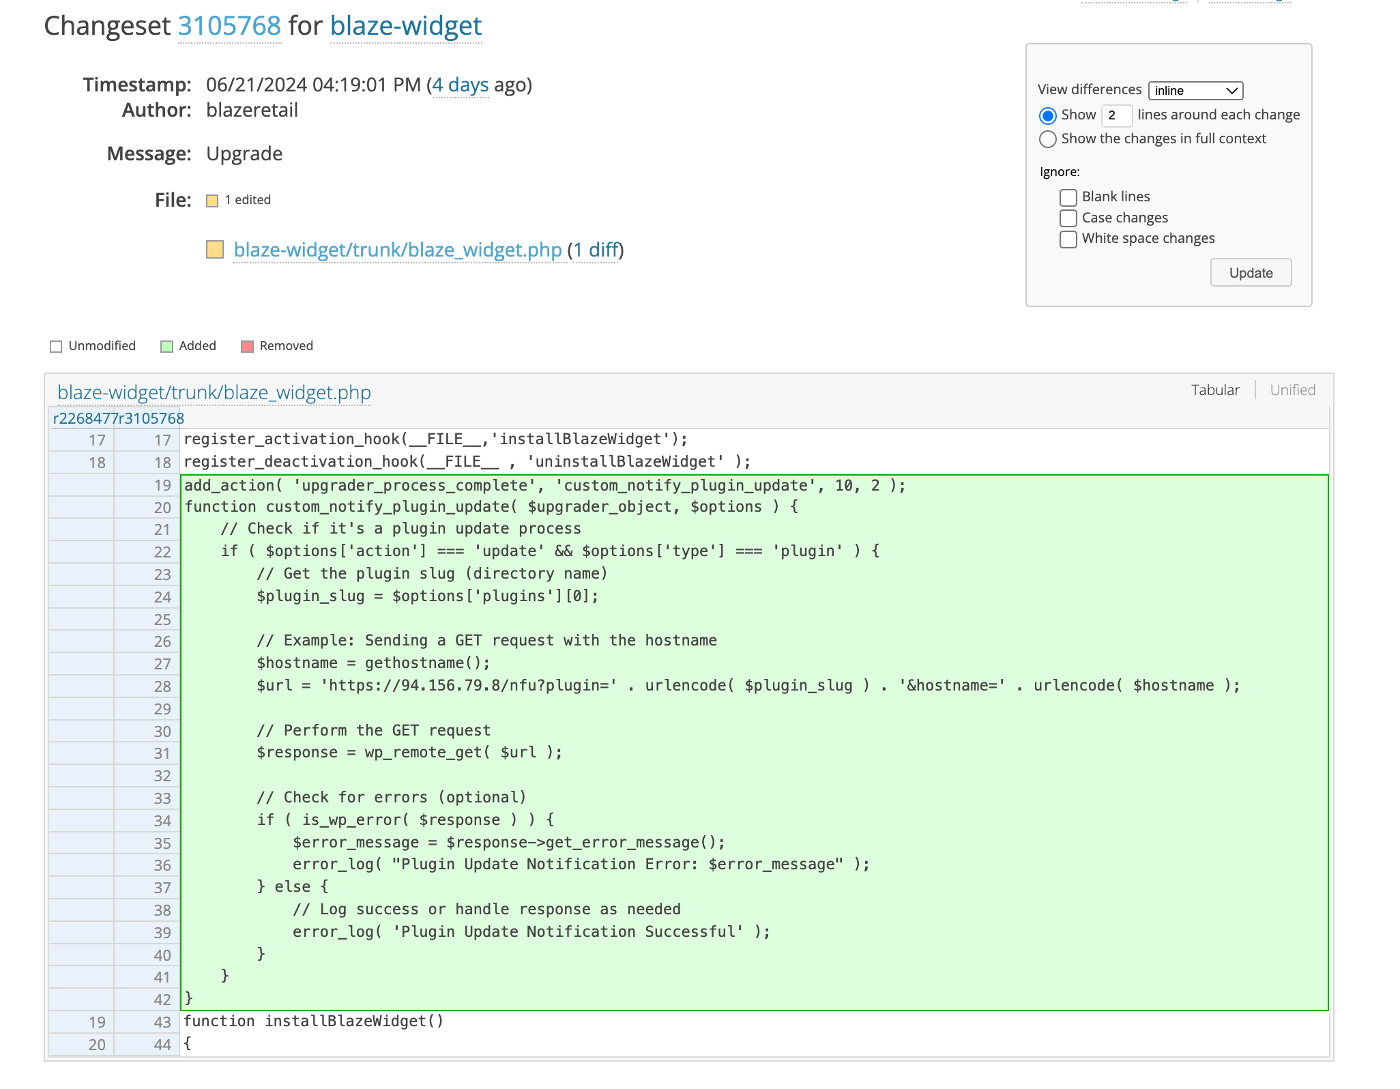
Task: Click the yellow square icon next to blaze_widget.php
Action: (x=215, y=250)
